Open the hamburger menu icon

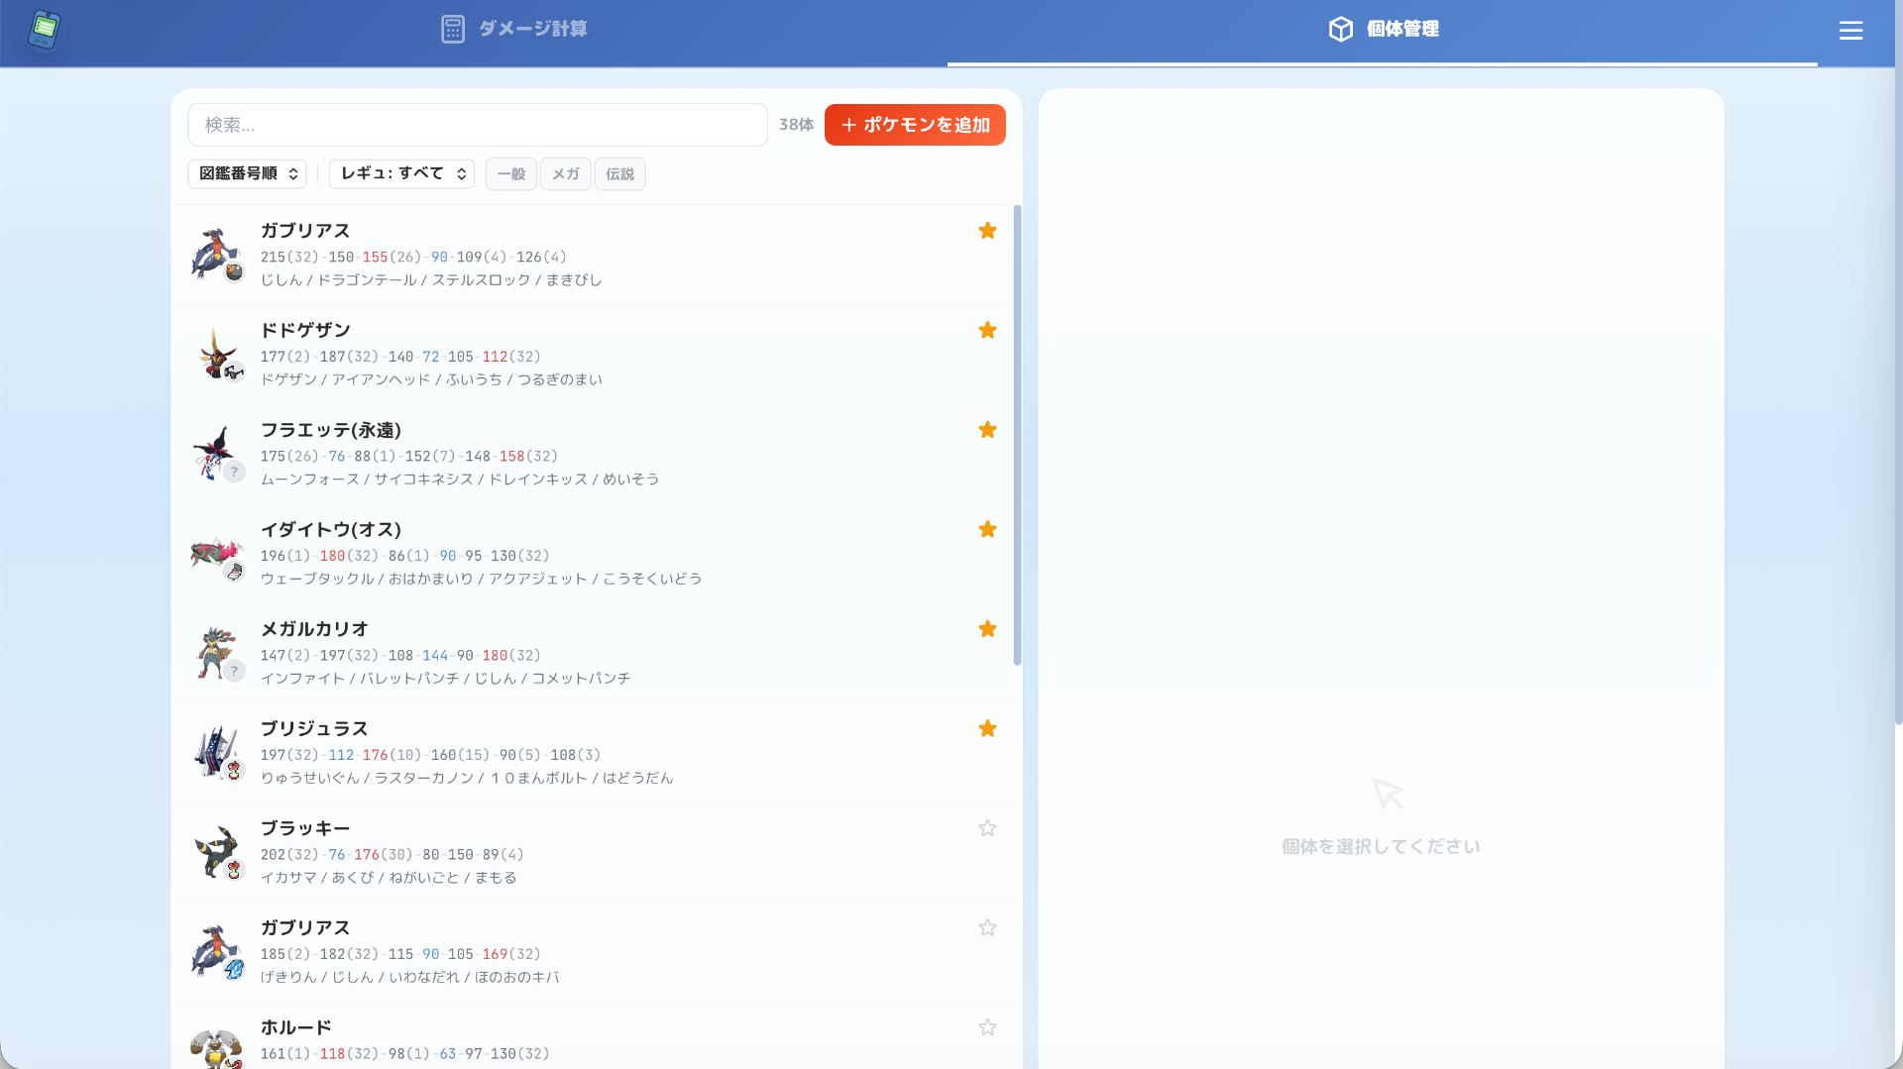tap(1850, 31)
